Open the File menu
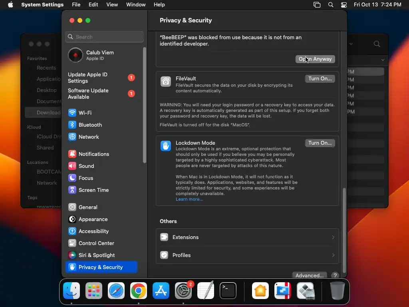The image size is (409, 307). pyautogui.click(x=76, y=5)
